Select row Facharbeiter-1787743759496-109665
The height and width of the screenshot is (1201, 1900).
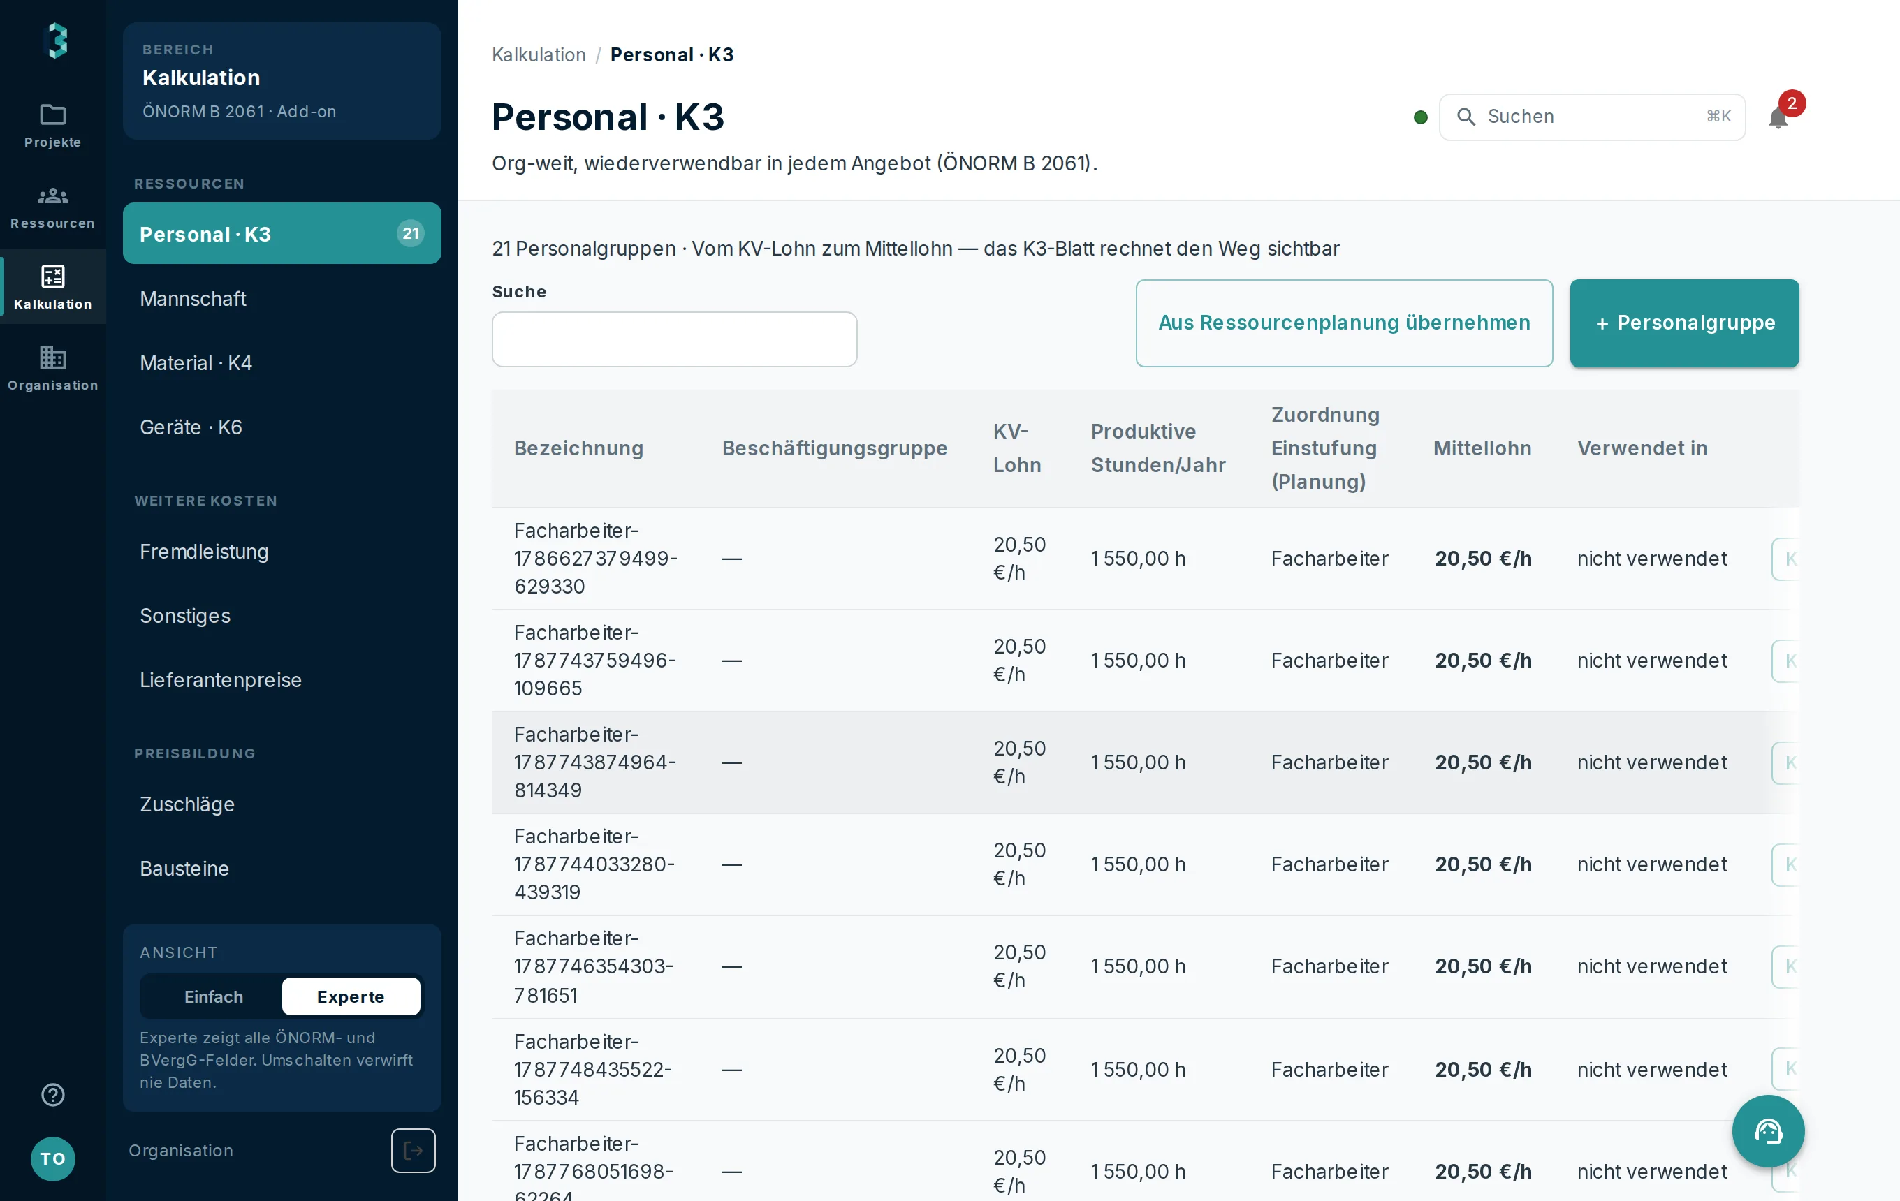(x=1145, y=660)
